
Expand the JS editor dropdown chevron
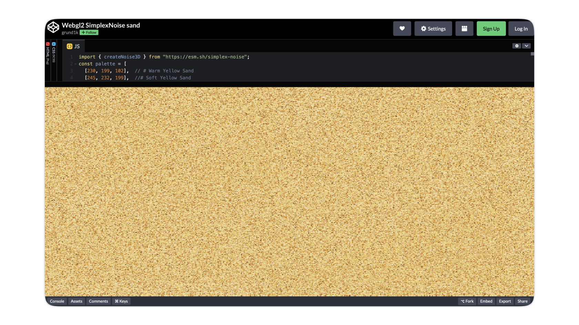point(526,46)
